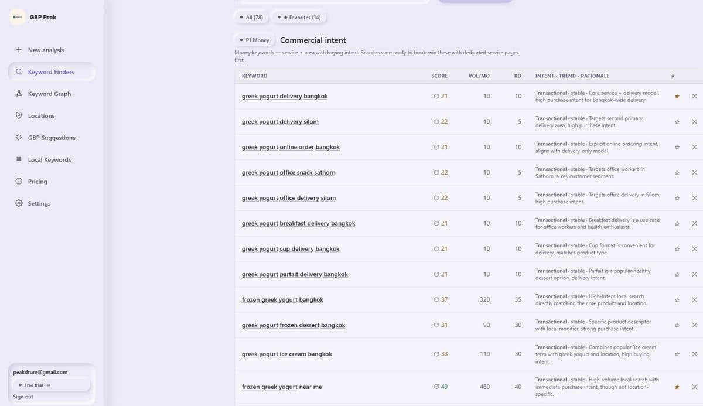This screenshot has width=703, height=406.
Task: Open keyword greek yogurt breakfast delivery bangkok
Action: click(x=298, y=223)
